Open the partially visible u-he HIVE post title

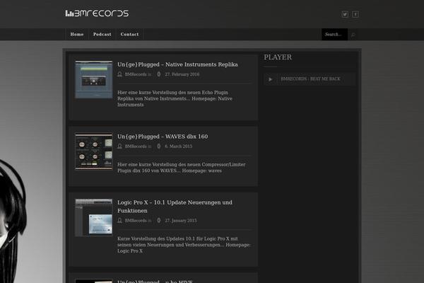[x=155, y=281]
